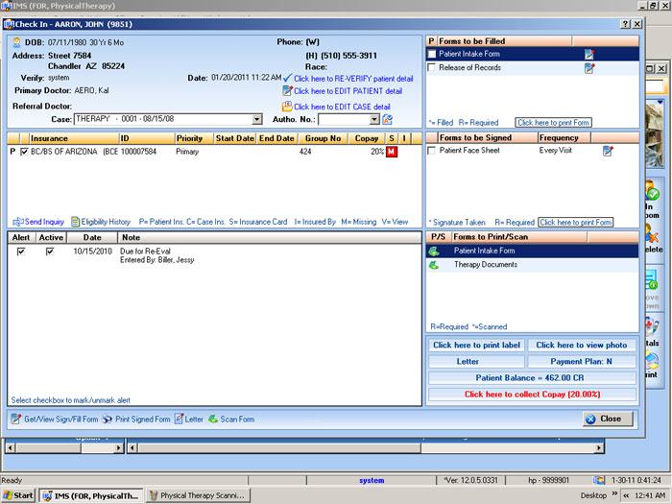
Task: Click the Get/View Sign/Fill Form icon
Action: point(16,419)
